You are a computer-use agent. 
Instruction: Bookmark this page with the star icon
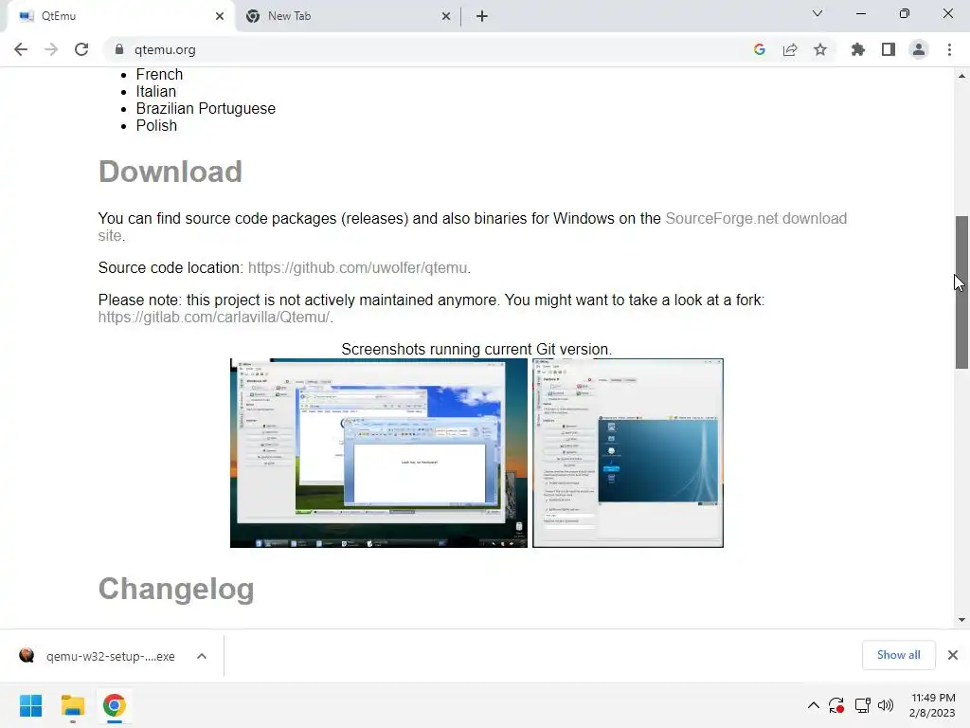click(x=820, y=49)
